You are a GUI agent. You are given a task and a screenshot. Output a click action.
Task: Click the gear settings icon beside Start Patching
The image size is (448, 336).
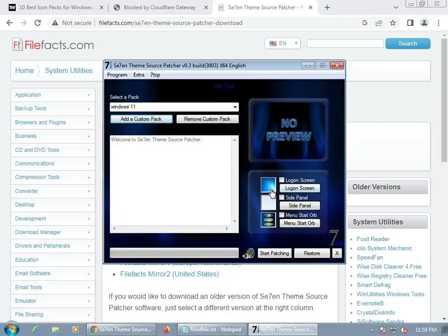[248, 253]
